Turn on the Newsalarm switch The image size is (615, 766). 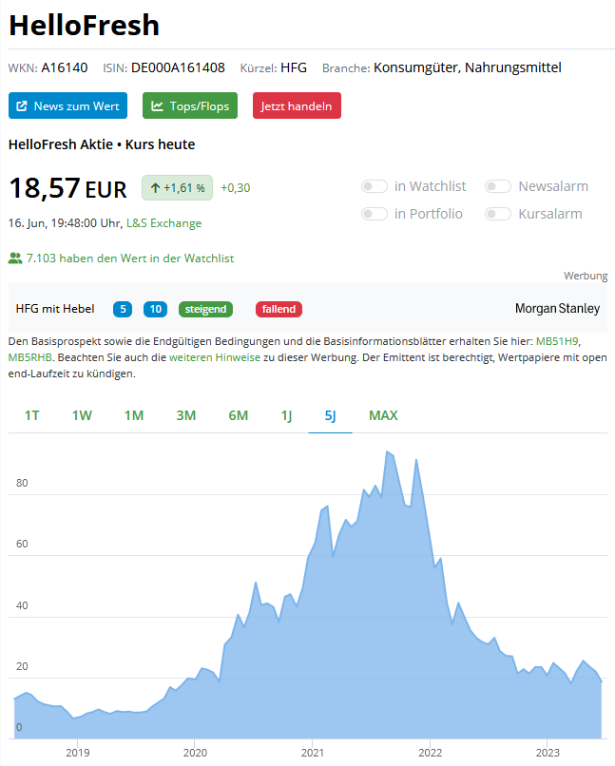pyautogui.click(x=497, y=186)
